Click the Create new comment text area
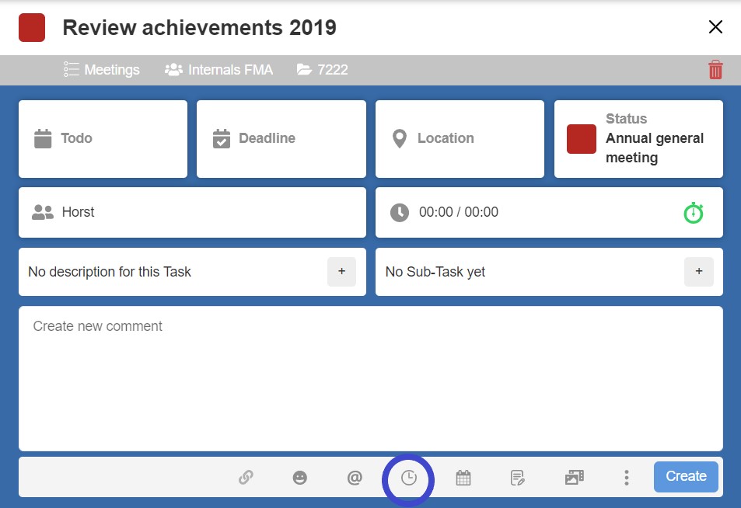This screenshot has width=741, height=508. tap(370, 378)
